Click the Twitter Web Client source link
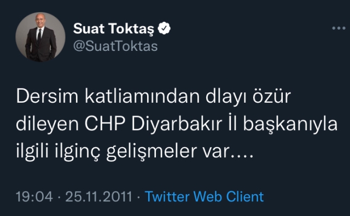Screen dimensions: 350x216 pyautogui.click(x=204, y=196)
